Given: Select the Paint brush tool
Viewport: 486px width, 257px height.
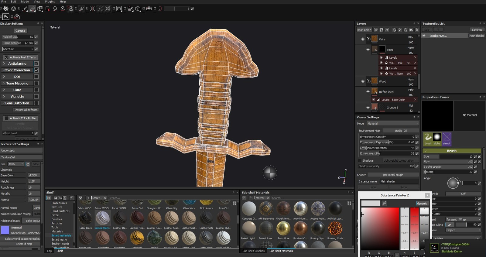Looking at the screenshot, I should point(25,9).
